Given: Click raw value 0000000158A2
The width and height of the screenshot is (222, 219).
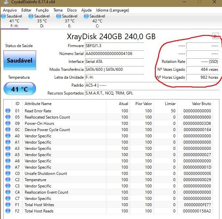Looking at the screenshot, I should tap(197, 211).
